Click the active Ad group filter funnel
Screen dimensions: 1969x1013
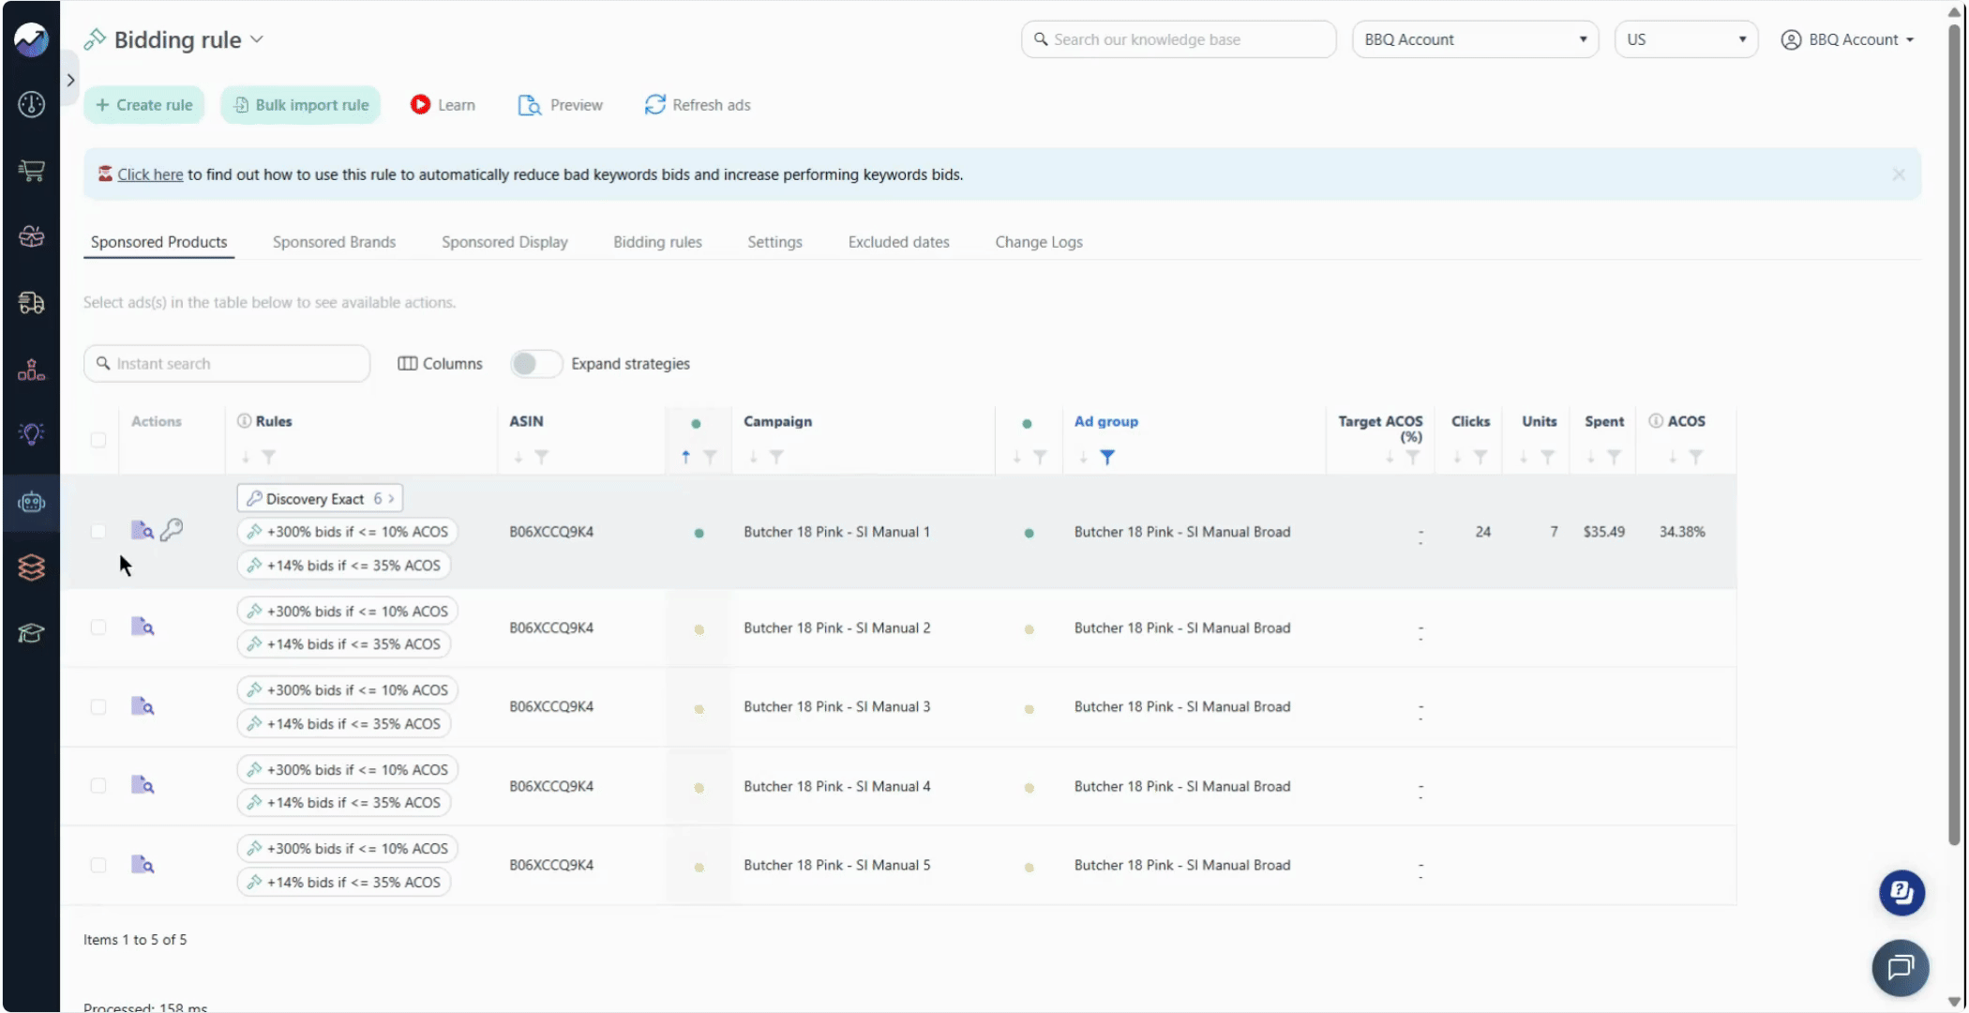(x=1107, y=457)
